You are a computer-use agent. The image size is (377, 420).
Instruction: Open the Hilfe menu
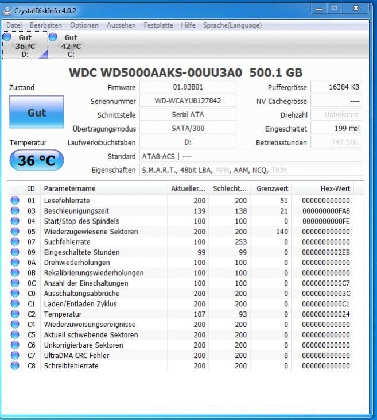tap(188, 25)
